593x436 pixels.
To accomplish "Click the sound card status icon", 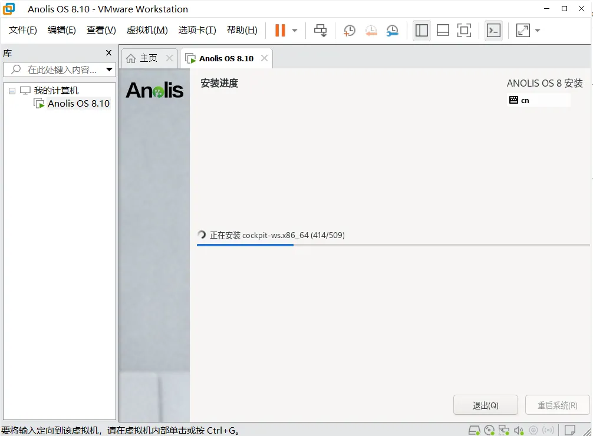I will click(x=519, y=430).
